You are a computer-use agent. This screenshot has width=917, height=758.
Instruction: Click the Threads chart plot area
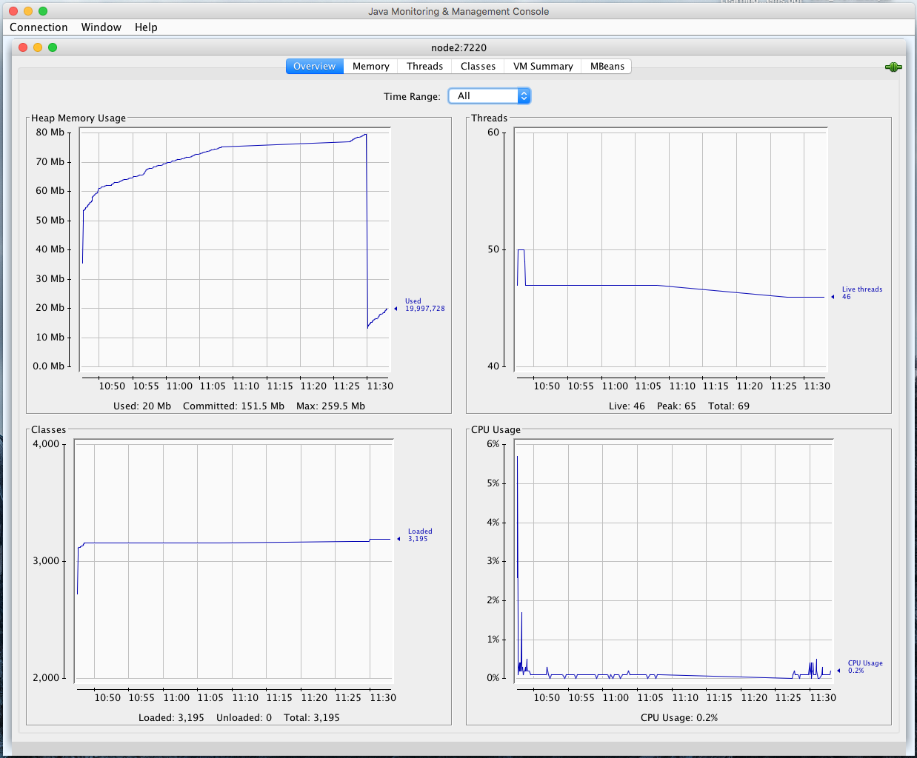coord(670,249)
